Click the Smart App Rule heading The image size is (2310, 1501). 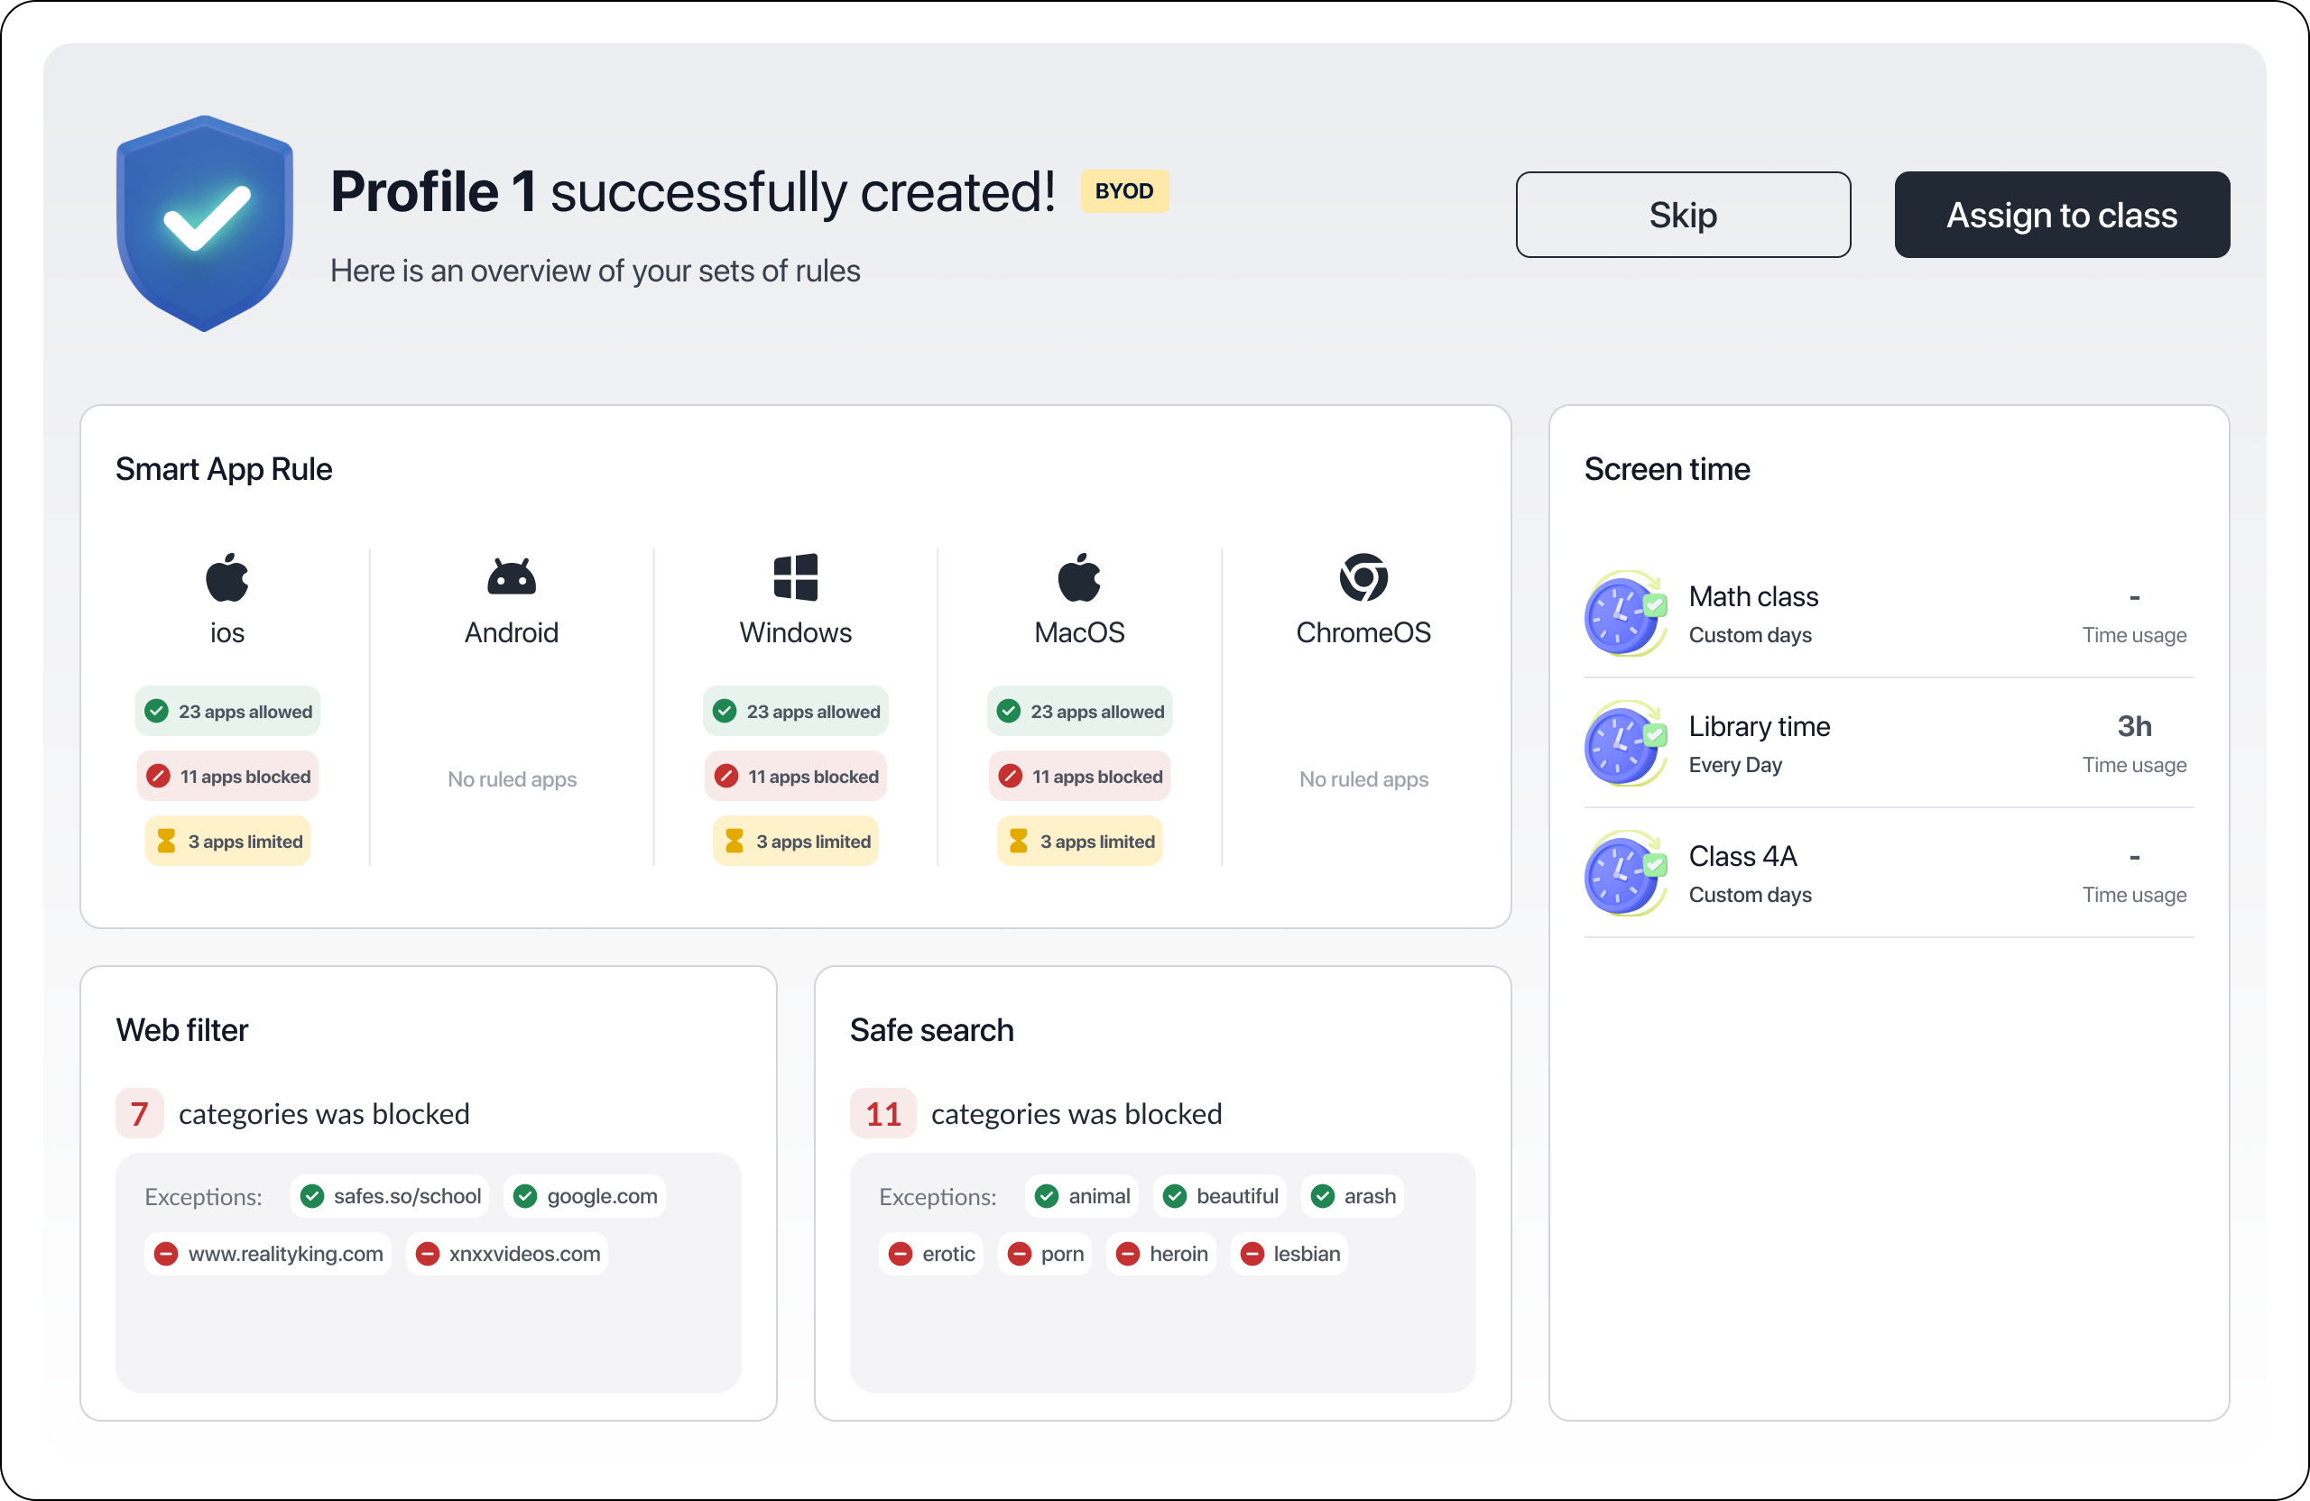click(224, 469)
